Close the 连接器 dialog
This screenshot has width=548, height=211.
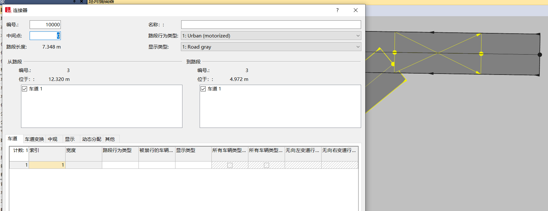click(356, 10)
